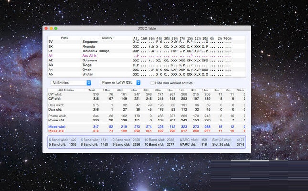Viewport: 308px width, 191px height.
Task: Click the blue Mixed wkd row label
Action: pyautogui.click(x=57, y=127)
